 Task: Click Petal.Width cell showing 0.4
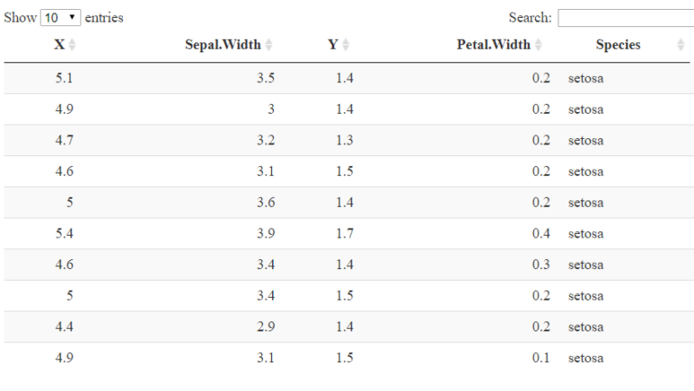click(541, 234)
